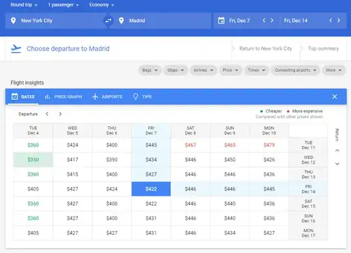Click the Return to New York City step
This screenshot has width=351, height=253.
[x=266, y=49]
